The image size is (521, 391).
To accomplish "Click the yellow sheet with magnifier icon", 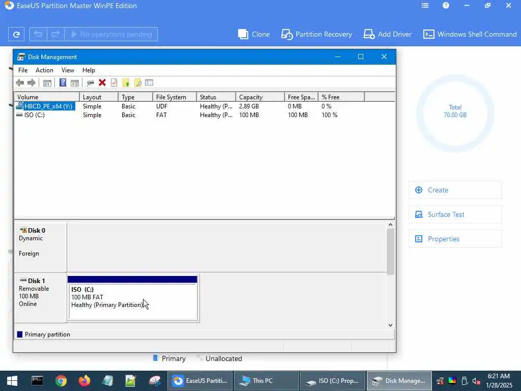I will (137, 83).
